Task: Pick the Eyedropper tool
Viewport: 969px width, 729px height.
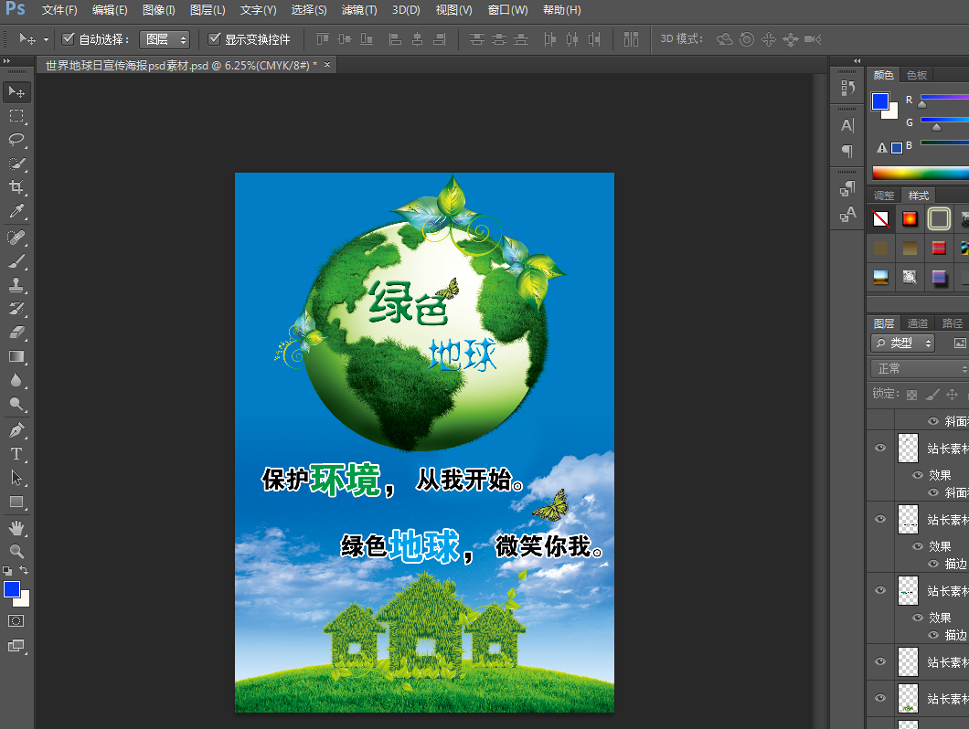Action: (x=16, y=212)
